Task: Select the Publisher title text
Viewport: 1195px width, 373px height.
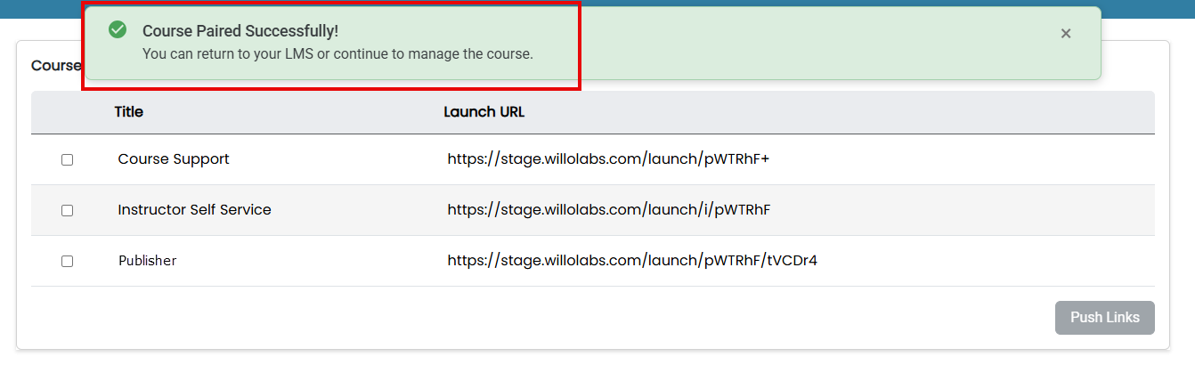Action: (x=147, y=261)
